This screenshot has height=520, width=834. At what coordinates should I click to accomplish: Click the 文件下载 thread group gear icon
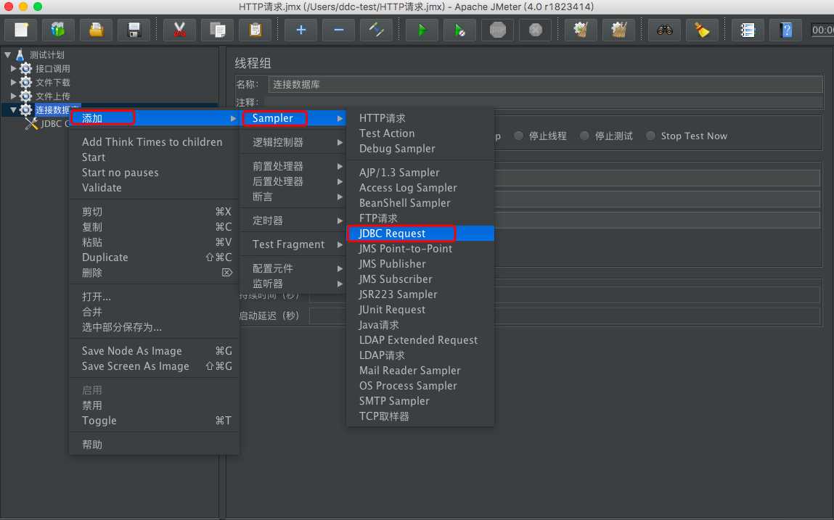click(25, 83)
